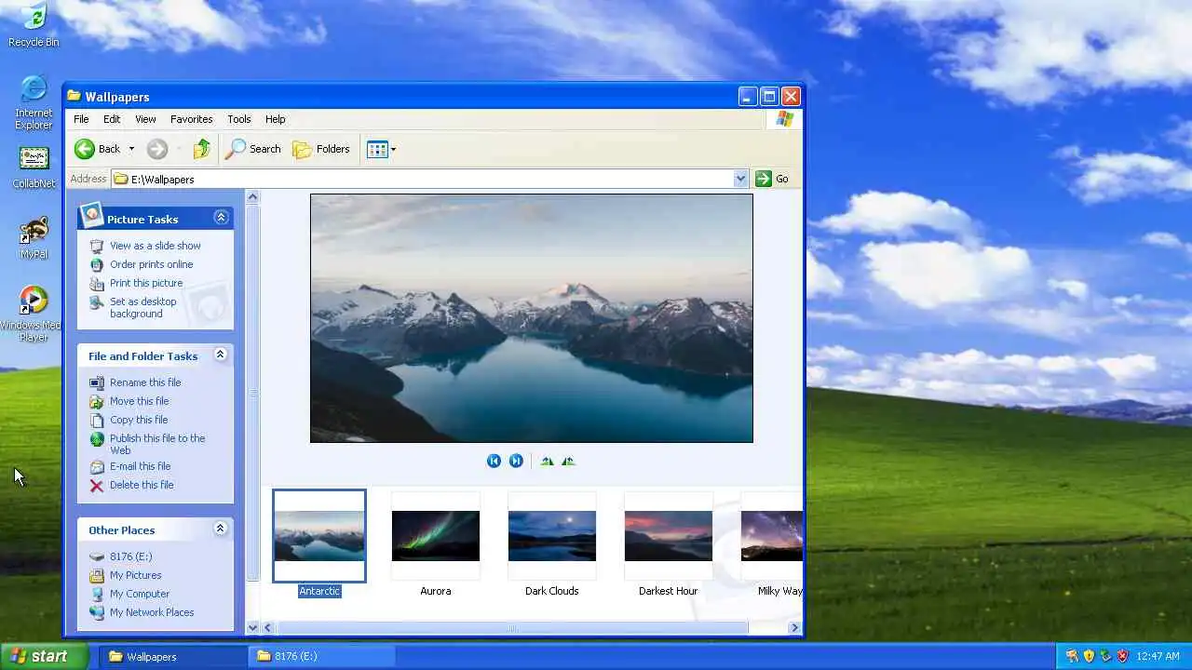
Task: Click the filmstrip scroll right arrow
Action: (x=794, y=628)
